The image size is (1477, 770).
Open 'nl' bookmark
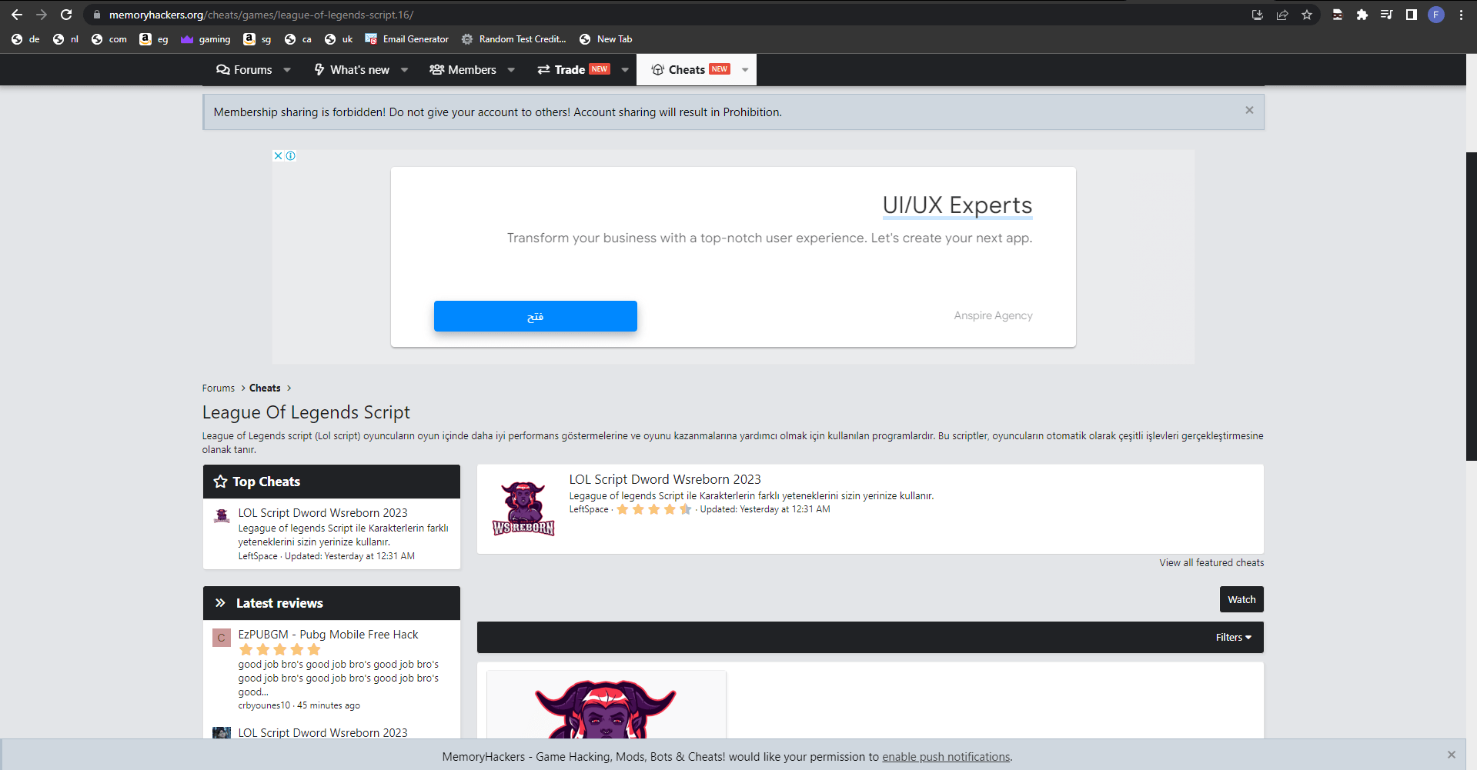point(66,39)
